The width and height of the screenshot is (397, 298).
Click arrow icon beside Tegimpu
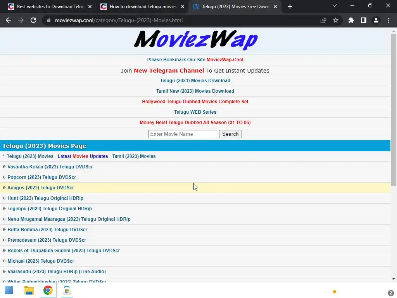pos(4,208)
